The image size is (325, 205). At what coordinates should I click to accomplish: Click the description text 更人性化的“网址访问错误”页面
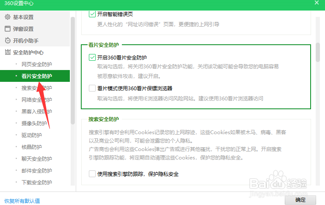pyautogui.click(x=158, y=24)
